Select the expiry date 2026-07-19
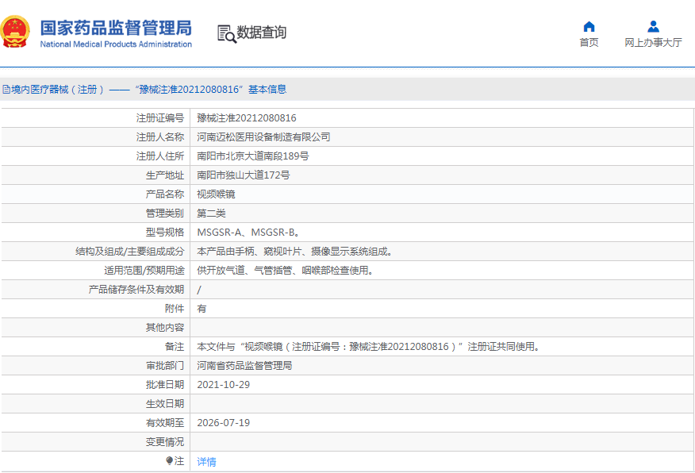 pyautogui.click(x=224, y=423)
